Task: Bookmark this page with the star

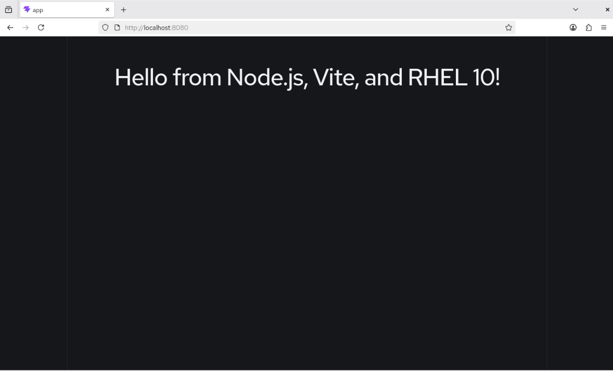Action: tap(508, 28)
